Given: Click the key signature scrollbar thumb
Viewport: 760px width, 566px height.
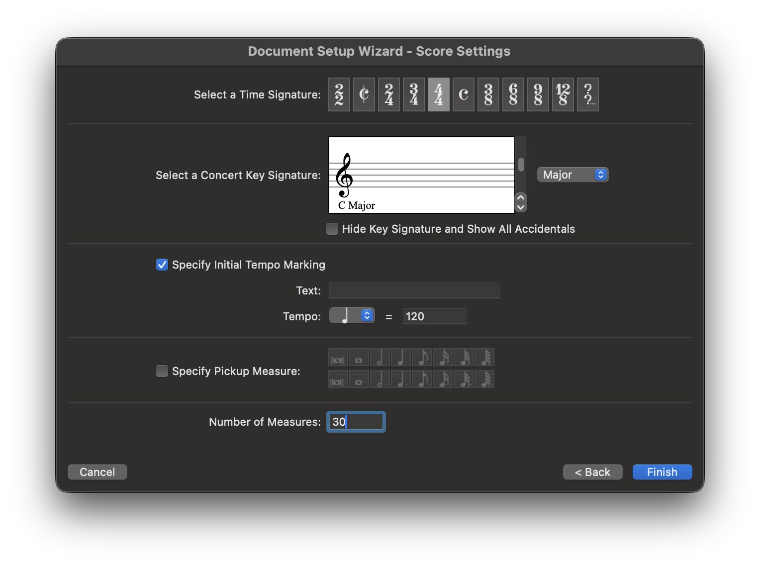Looking at the screenshot, I should click(521, 165).
